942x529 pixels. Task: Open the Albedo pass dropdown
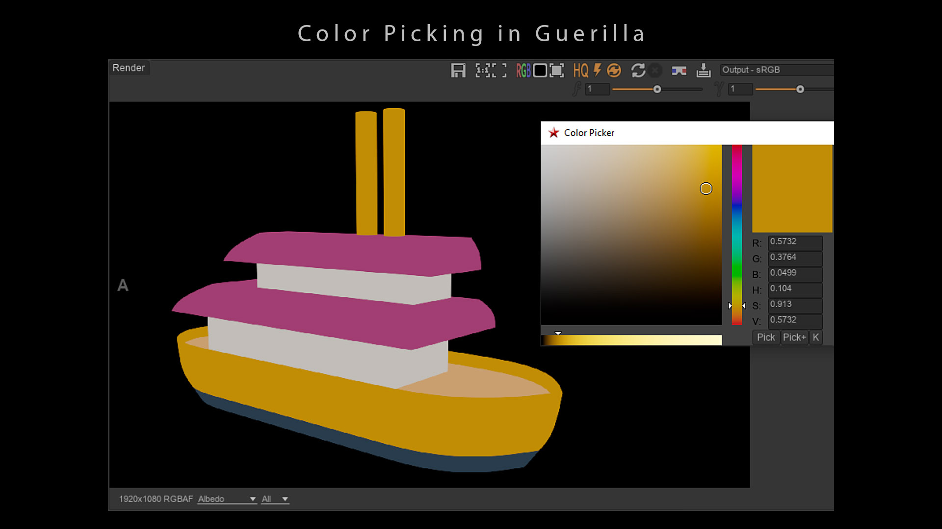click(x=227, y=499)
